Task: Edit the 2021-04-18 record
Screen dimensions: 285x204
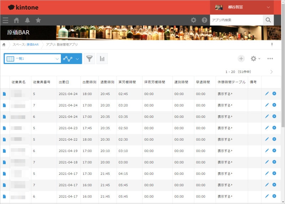Action: (x=266, y=162)
